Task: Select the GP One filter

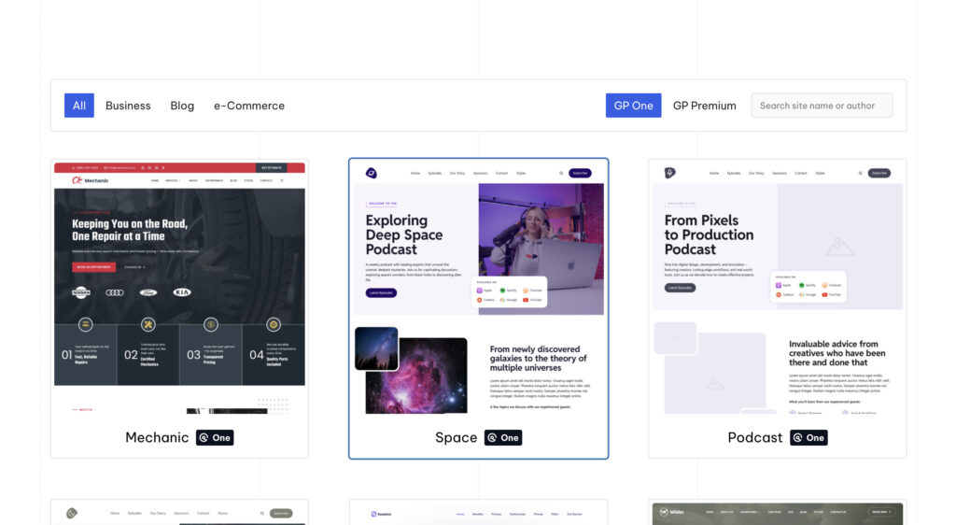Action: tap(634, 106)
